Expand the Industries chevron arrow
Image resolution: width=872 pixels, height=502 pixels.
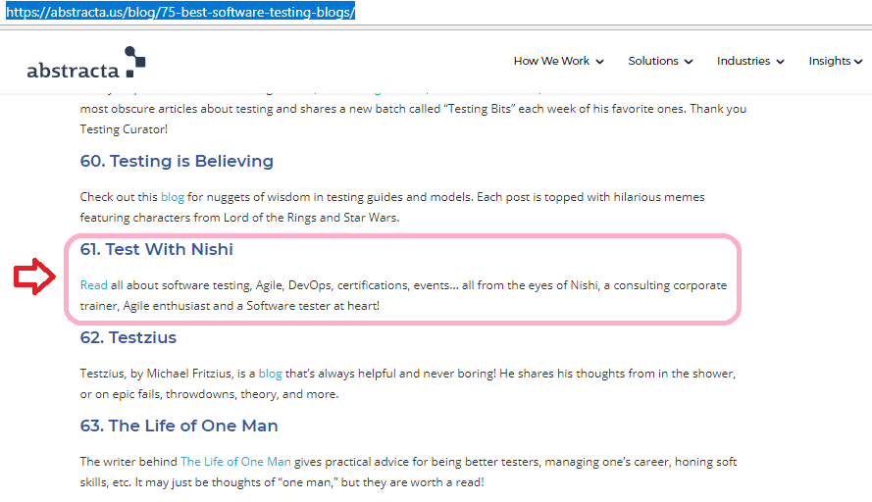click(x=780, y=62)
